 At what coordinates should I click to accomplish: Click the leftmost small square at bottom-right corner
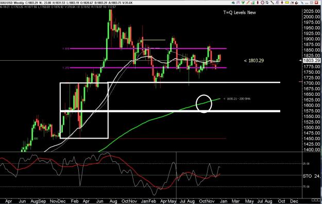[313, 200]
